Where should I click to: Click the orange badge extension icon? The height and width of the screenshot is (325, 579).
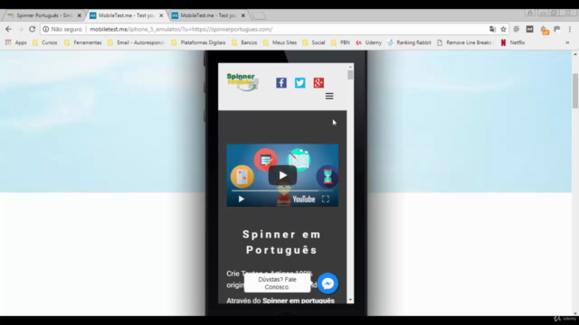pos(545,30)
